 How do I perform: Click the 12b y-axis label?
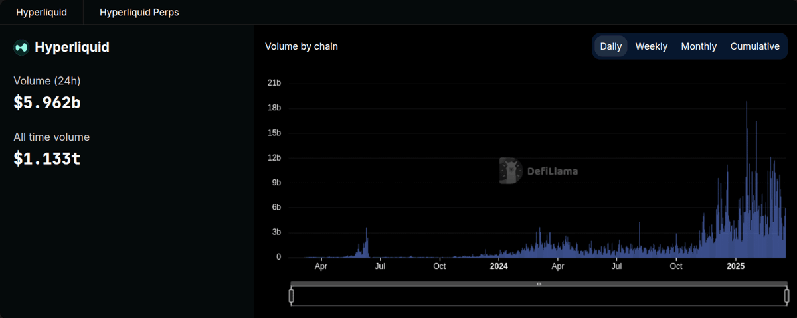[274, 157]
